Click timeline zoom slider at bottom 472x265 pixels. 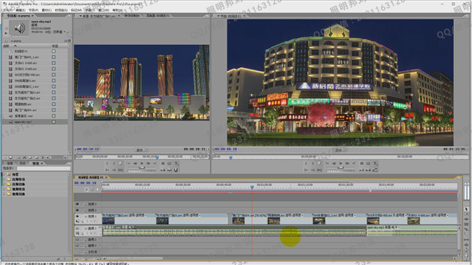(87, 258)
